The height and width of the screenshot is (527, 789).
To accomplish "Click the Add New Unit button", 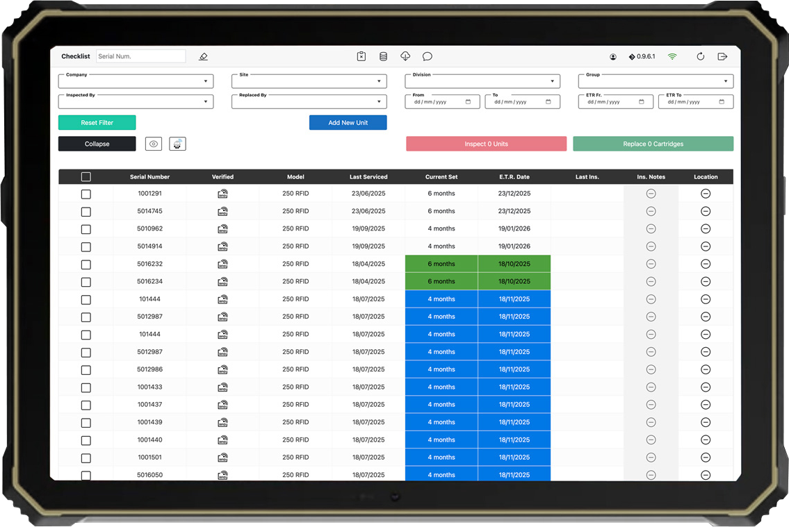I will (348, 123).
